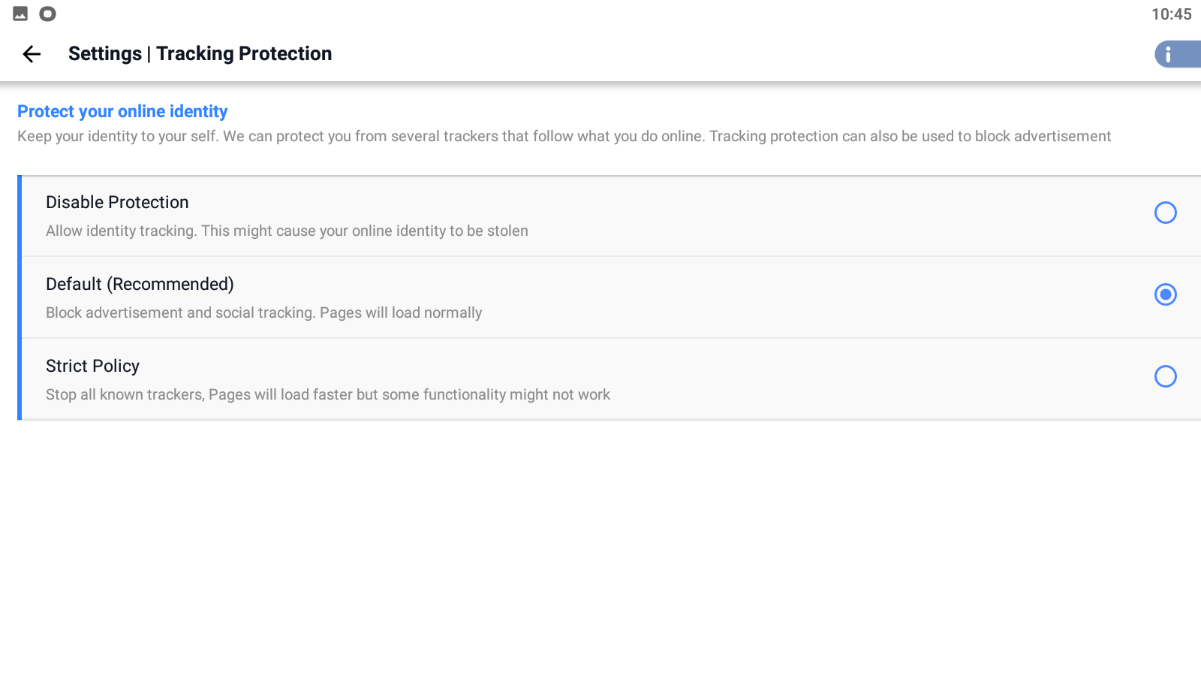The image size is (1201, 676).
Task: Enable the Strict Policy radio button
Action: (1165, 376)
